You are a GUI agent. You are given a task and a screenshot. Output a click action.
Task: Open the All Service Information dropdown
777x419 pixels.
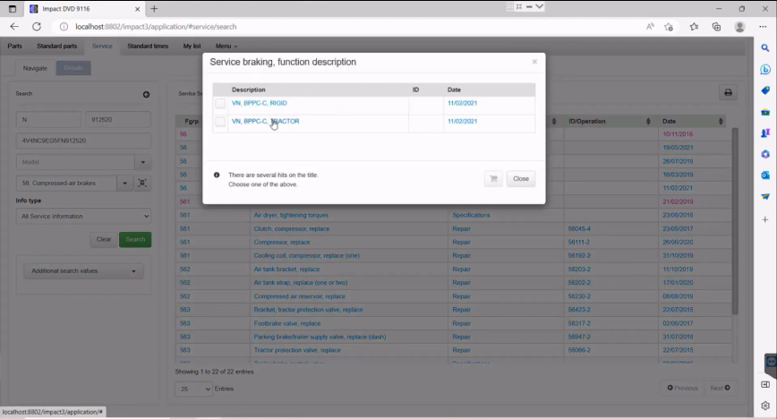point(83,216)
